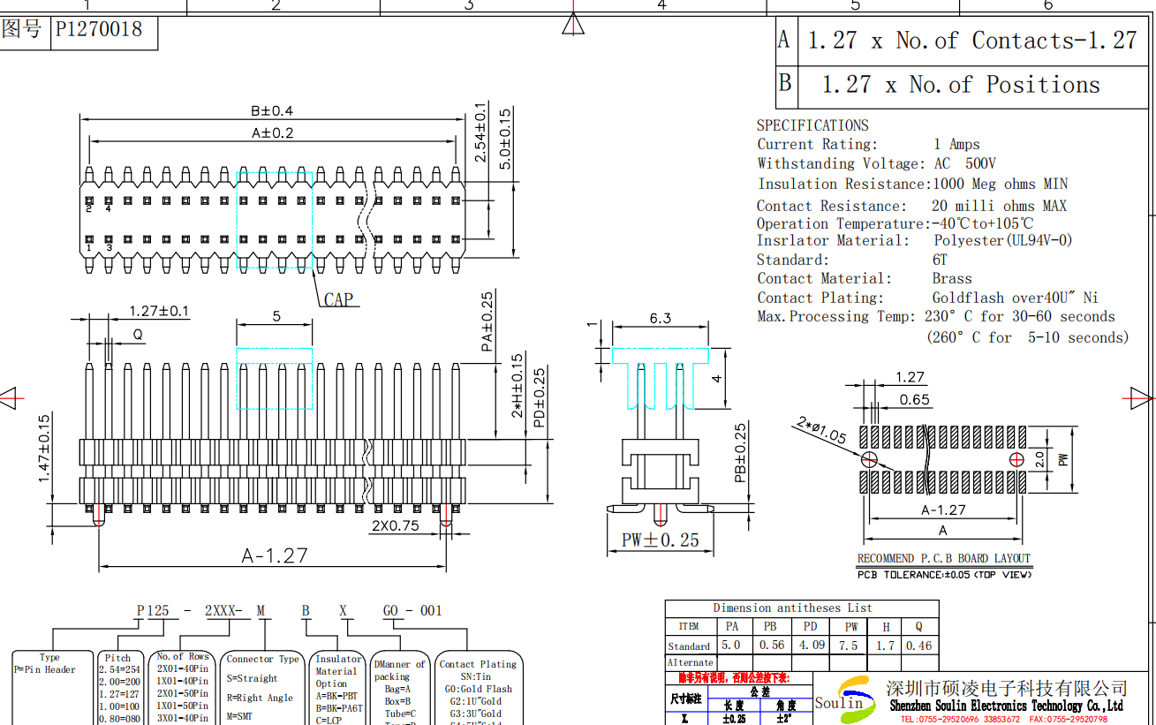Select 'P=Pin Header' in Type box
Image resolution: width=1156 pixels, height=725 pixels.
coord(45,670)
